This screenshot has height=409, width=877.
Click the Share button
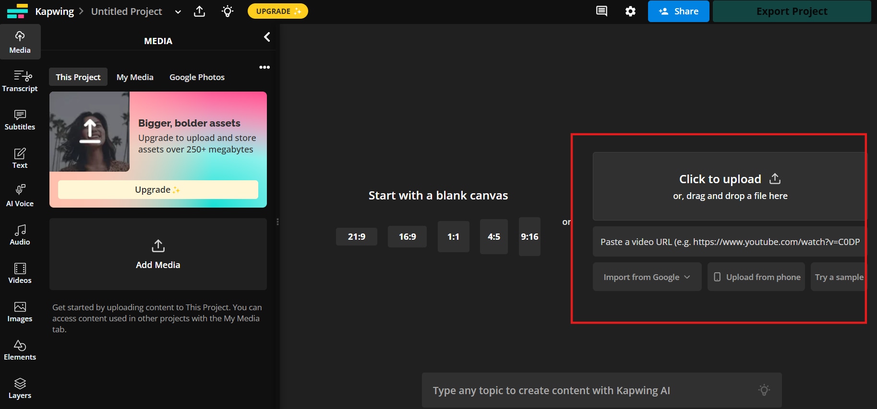[x=679, y=11]
